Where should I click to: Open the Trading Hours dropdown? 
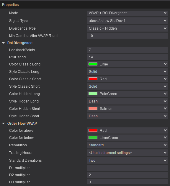tap(127, 153)
